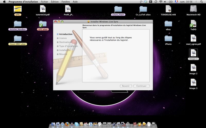The width and height of the screenshot is (206, 128).
Task: Click the Installer Windows Live Sync title bar
Action: 103,22
